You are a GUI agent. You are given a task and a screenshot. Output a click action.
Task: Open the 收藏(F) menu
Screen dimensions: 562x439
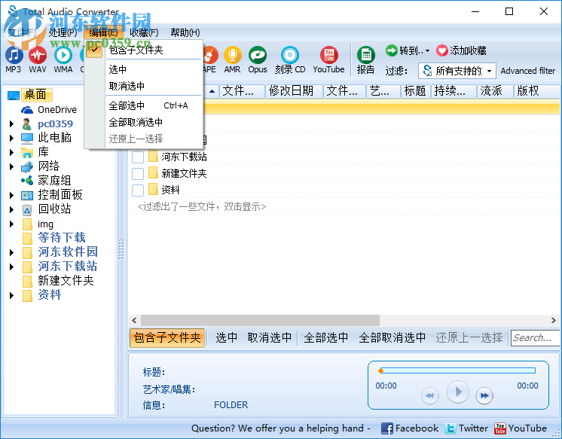coord(144,32)
